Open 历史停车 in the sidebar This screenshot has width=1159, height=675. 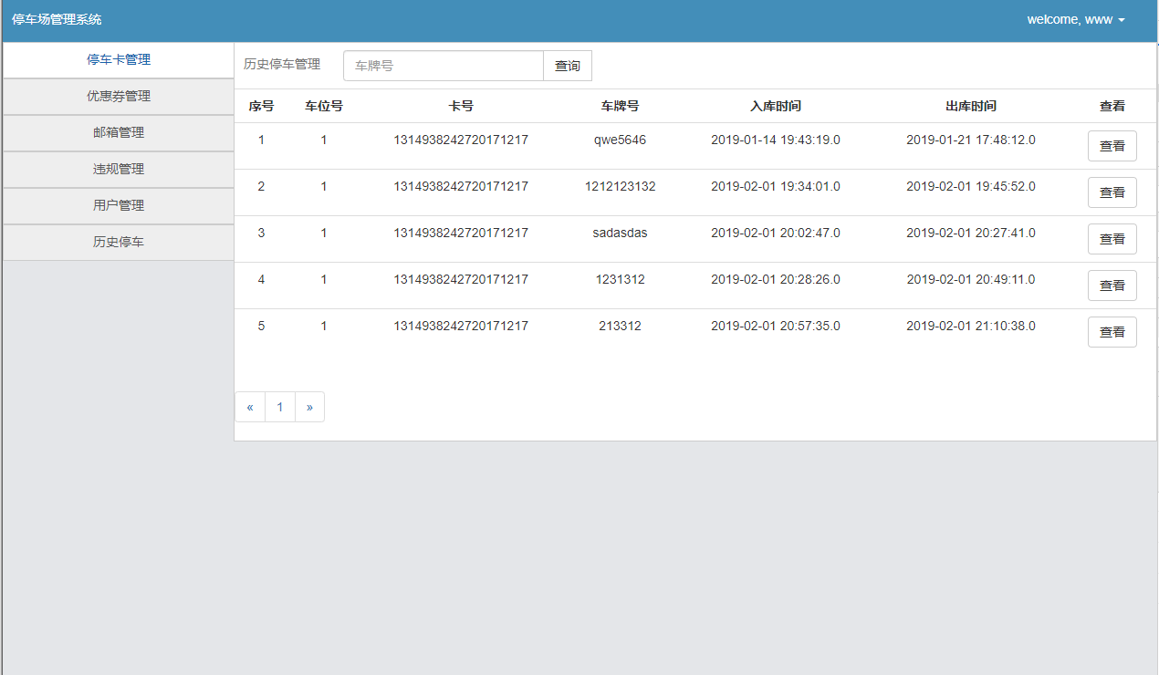(x=119, y=243)
